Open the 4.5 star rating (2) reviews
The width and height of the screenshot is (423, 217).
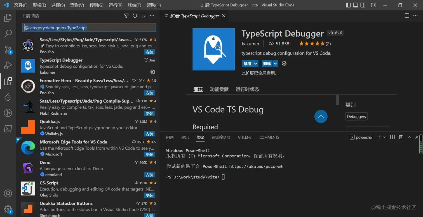(315, 44)
